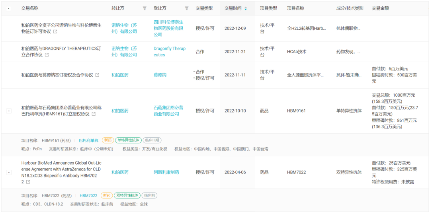Open 莫德纳 company link
The width and height of the screenshot is (430, 212).
(x=160, y=75)
